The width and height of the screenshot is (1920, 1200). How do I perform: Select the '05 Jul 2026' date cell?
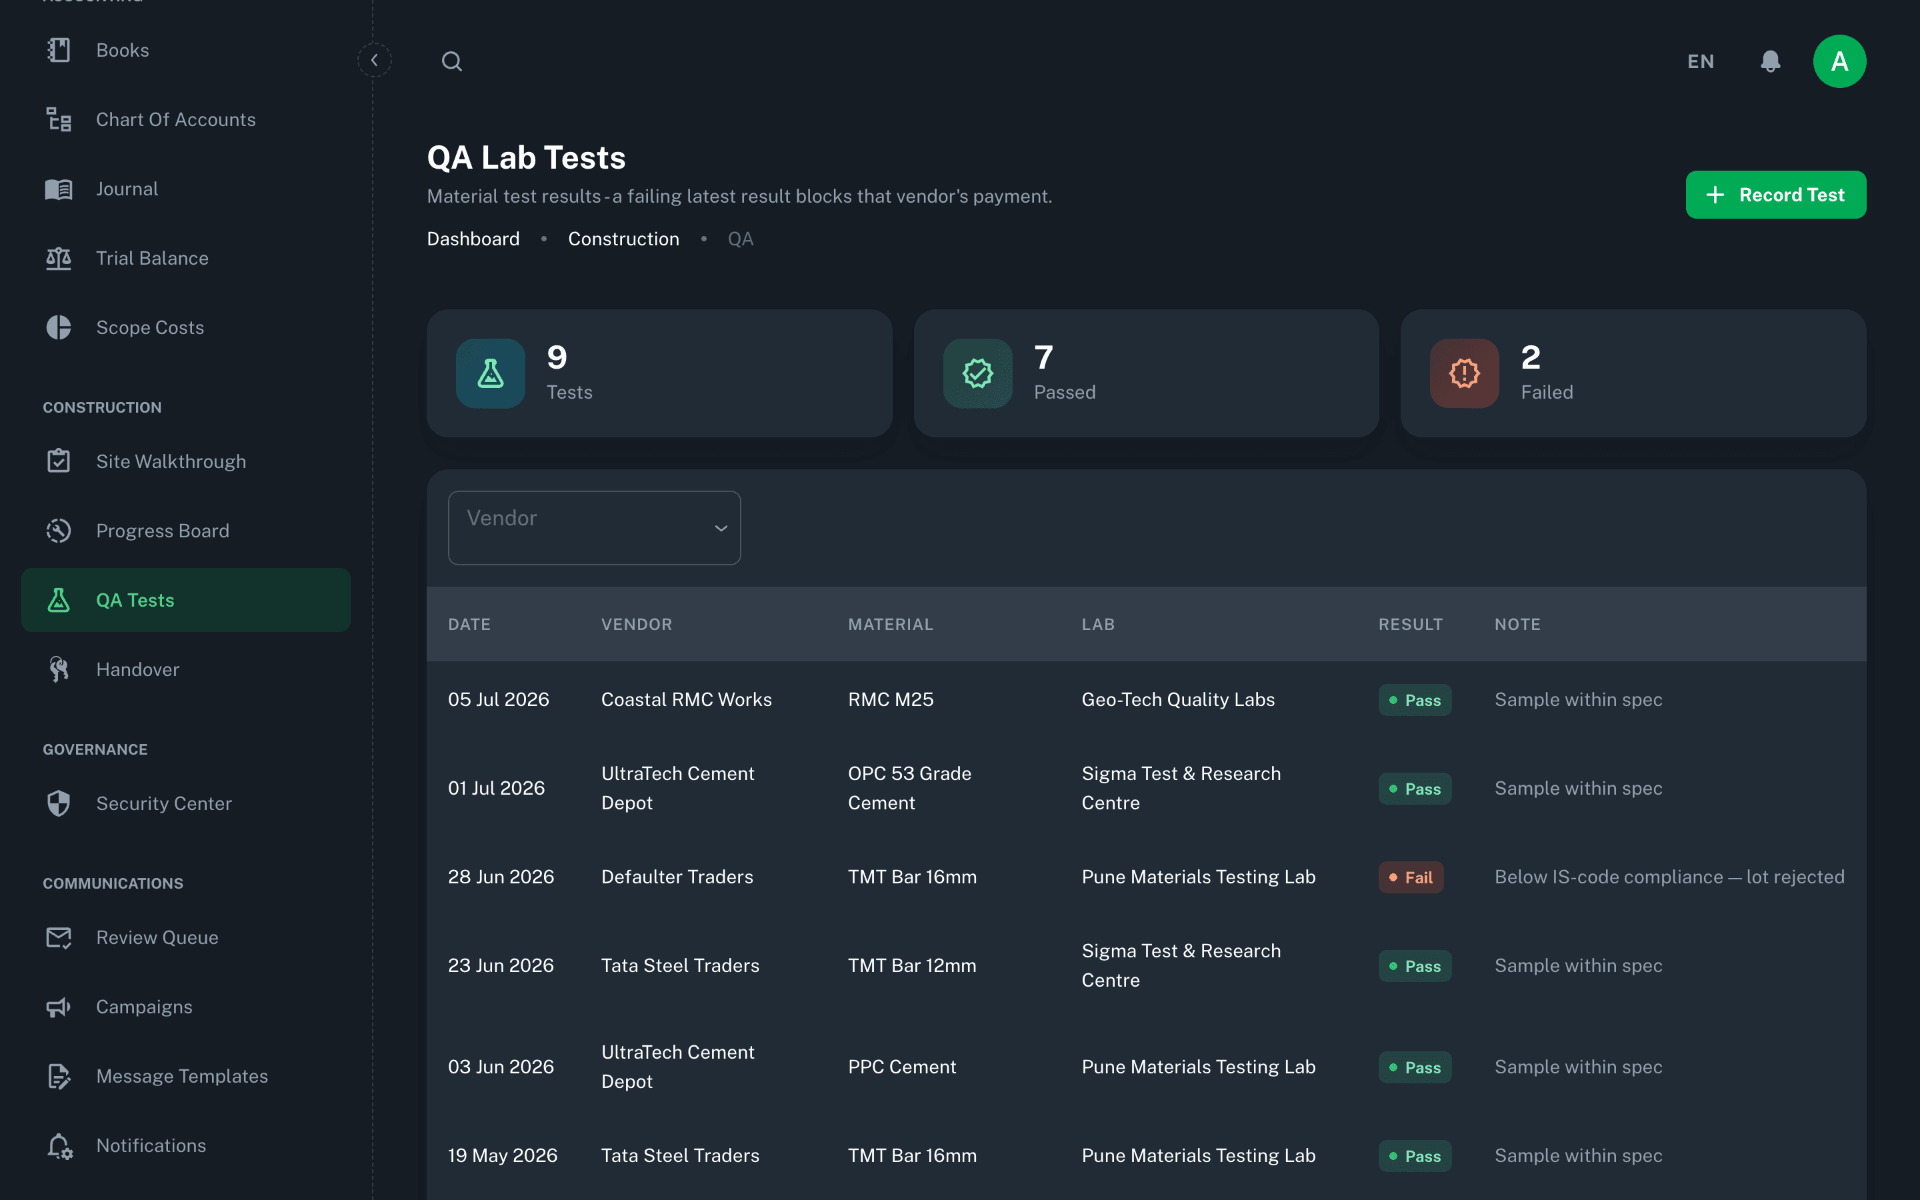[x=498, y=699]
